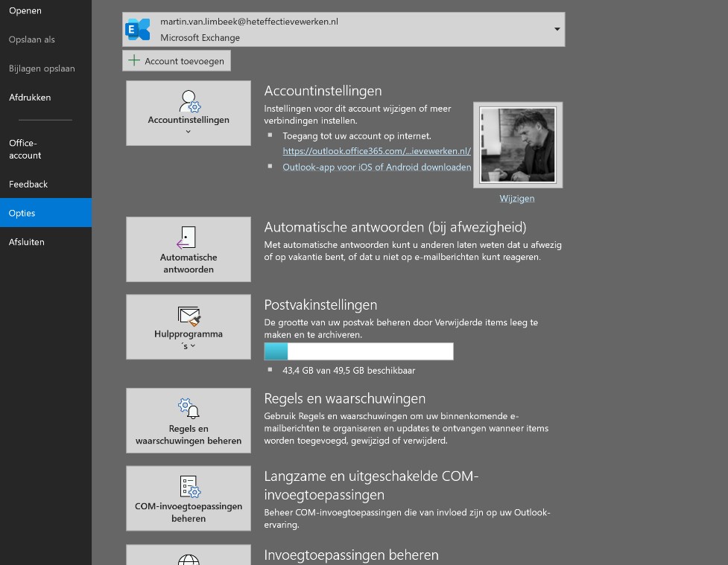This screenshot has height=565, width=728.
Task: Click COM-invoegtoepassingen beheren button label
Action: (x=189, y=512)
